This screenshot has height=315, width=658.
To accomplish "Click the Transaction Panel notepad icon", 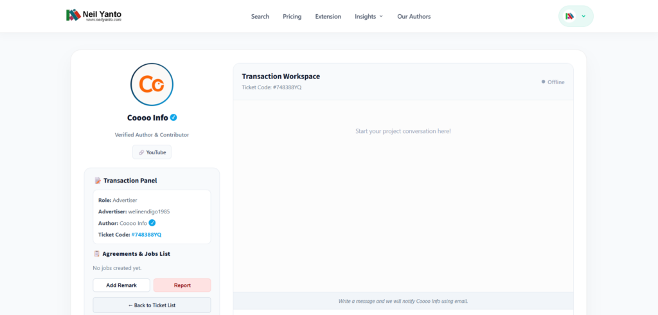I will (98, 181).
